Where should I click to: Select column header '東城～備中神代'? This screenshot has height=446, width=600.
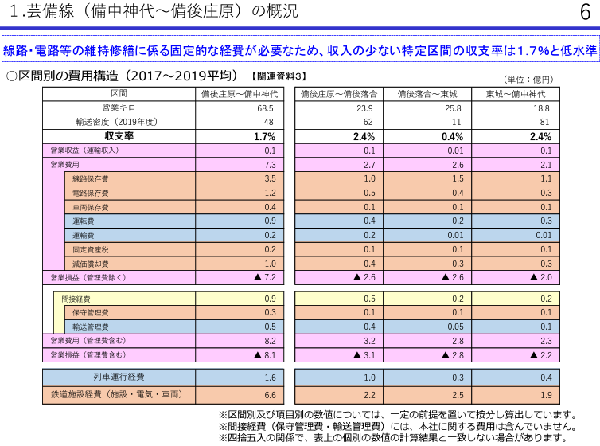click(x=516, y=94)
